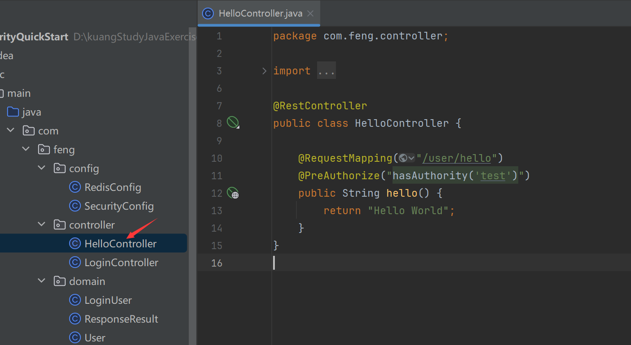This screenshot has height=345, width=631.
Task: Click the HelloController class name in code
Action: click(x=402, y=123)
